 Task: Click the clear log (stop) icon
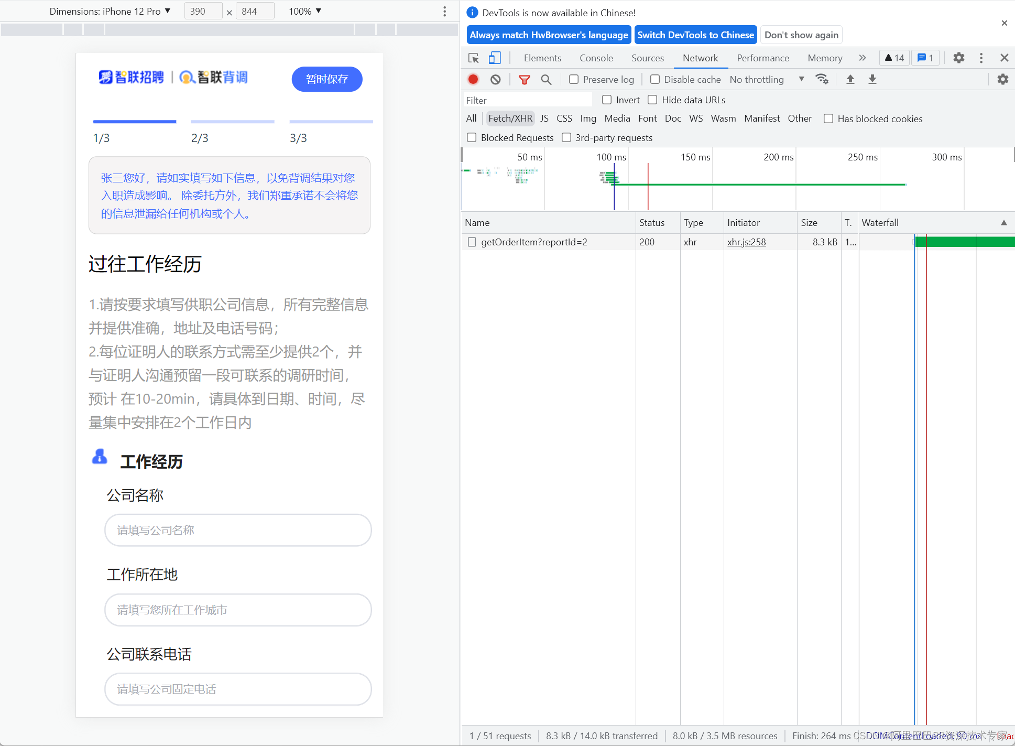pos(495,80)
